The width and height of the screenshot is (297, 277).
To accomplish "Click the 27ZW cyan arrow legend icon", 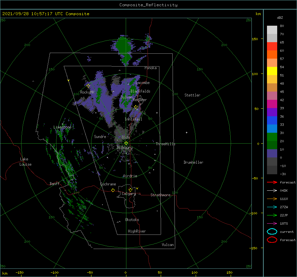I will 272,207.
